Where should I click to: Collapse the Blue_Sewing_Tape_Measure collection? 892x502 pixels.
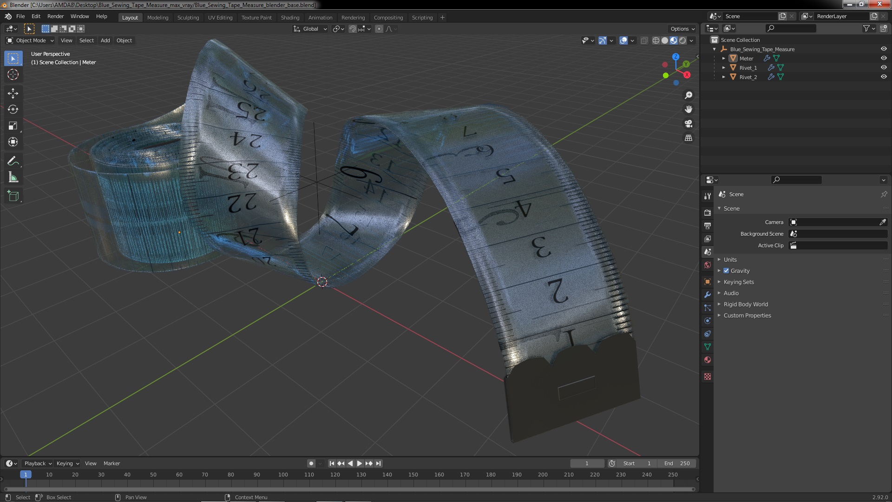tap(715, 49)
